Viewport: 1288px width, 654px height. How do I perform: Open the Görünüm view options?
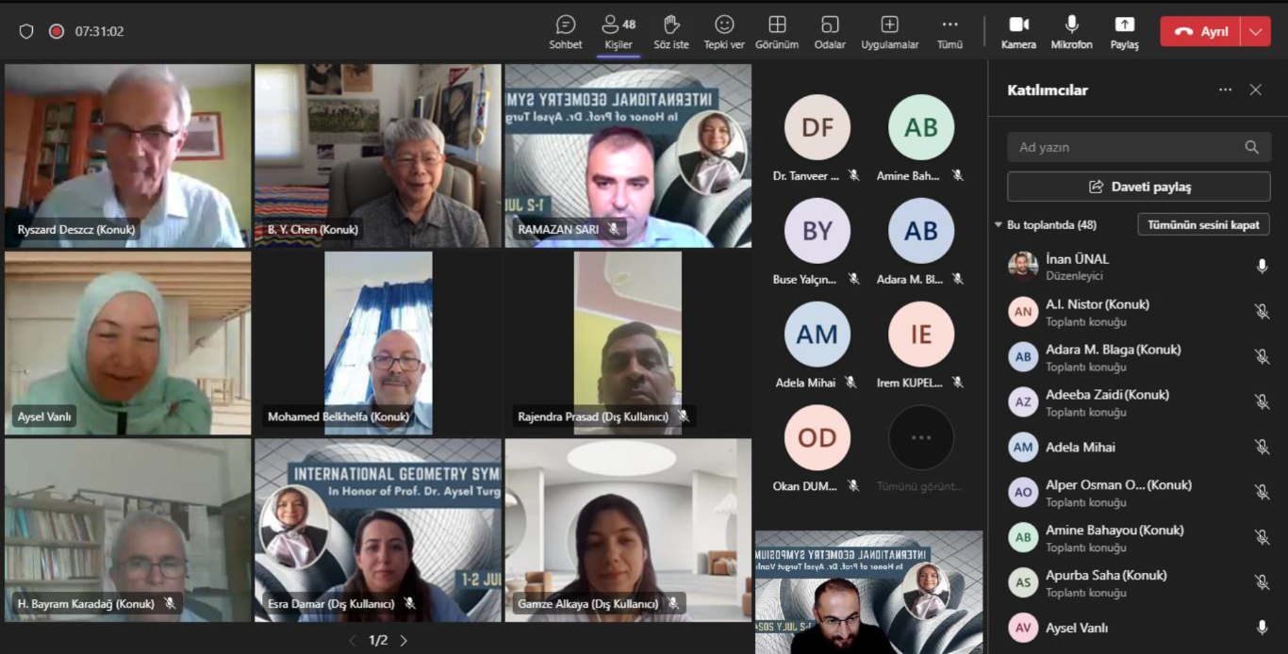click(777, 31)
